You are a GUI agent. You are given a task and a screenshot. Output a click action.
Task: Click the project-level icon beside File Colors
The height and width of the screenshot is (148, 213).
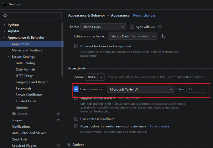tap(58, 114)
